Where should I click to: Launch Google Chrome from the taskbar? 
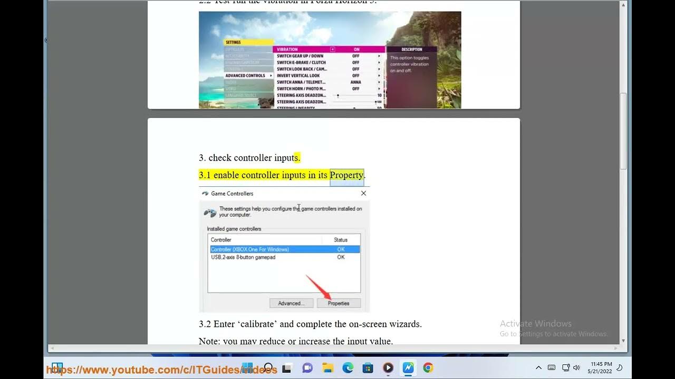click(428, 368)
